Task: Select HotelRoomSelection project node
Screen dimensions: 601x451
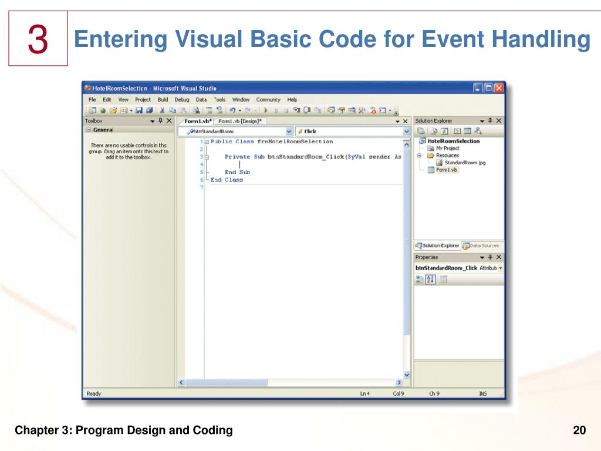Action: pyautogui.click(x=454, y=141)
